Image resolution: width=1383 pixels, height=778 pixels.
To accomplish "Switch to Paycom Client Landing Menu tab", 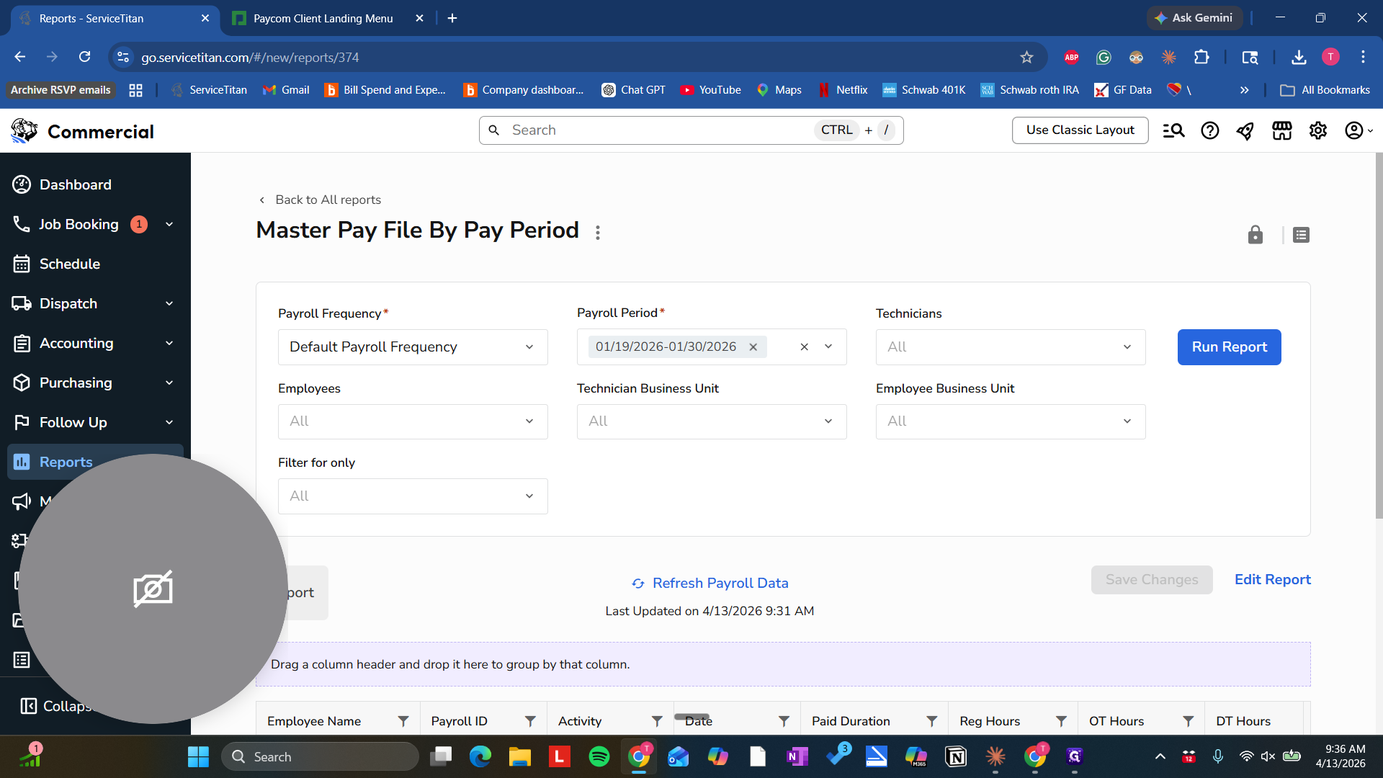I will point(323,18).
